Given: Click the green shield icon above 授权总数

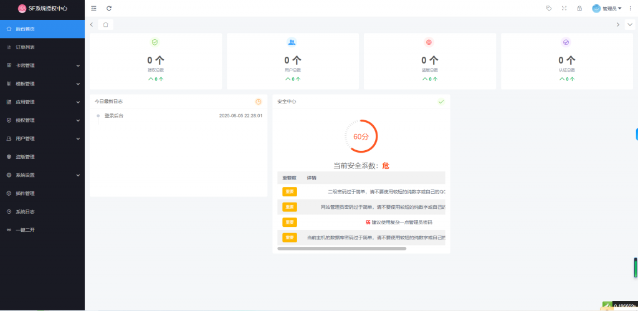Looking at the screenshot, I should (155, 42).
